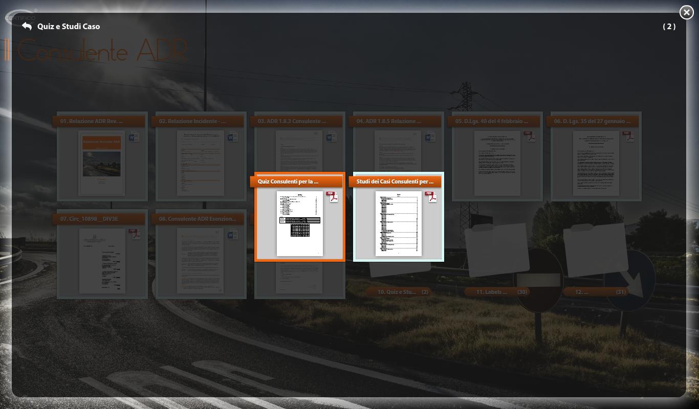Click the PDF icon on 07. Circ_10898__DIV3E
The height and width of the screenshot is (409, 699).
[134, 234]
